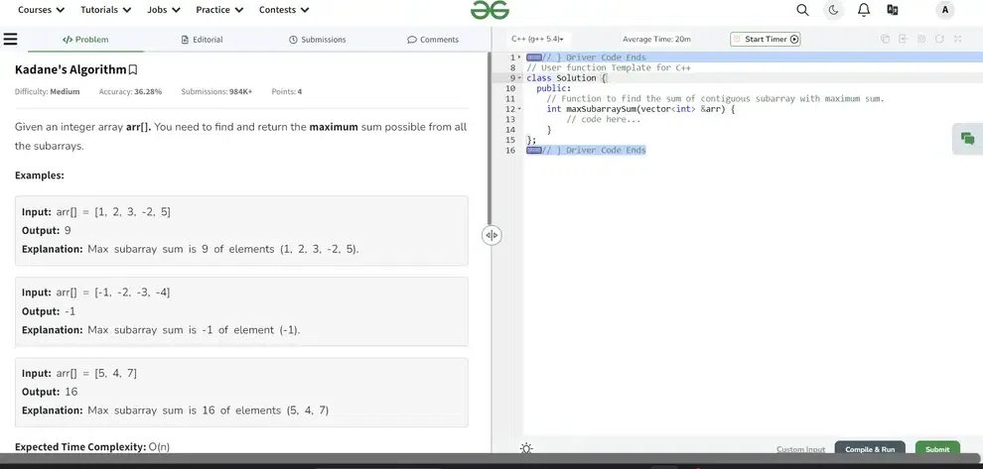The height and width of the screenshot is (469, 983).
Task: Click the 'Difficulty: Medium' label
Action: click(47, 91)
